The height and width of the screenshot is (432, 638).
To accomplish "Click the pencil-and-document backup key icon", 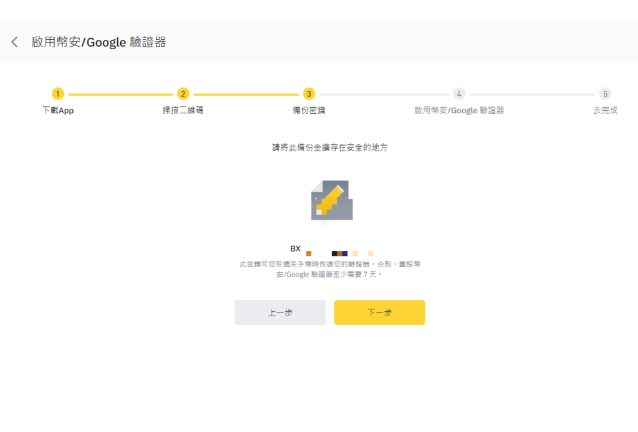I will click(x=330, y=200).
